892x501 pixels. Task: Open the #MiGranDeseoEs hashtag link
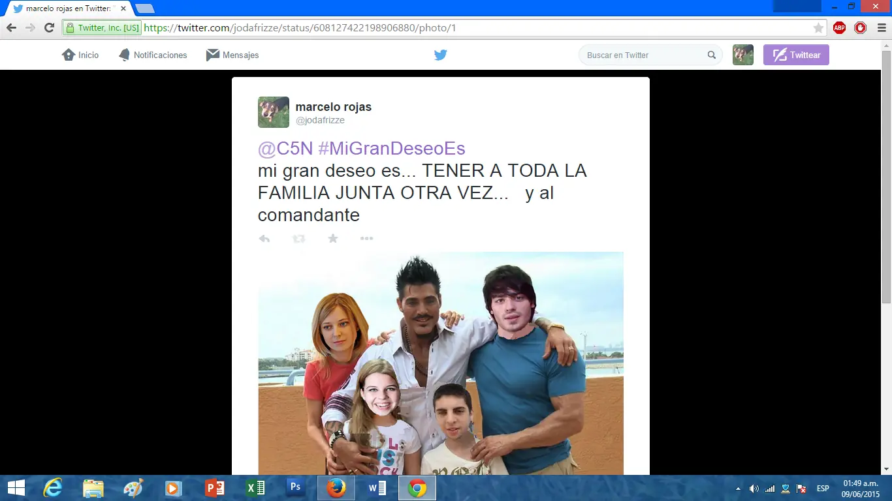pyautogui.click(x=392, y=148)
